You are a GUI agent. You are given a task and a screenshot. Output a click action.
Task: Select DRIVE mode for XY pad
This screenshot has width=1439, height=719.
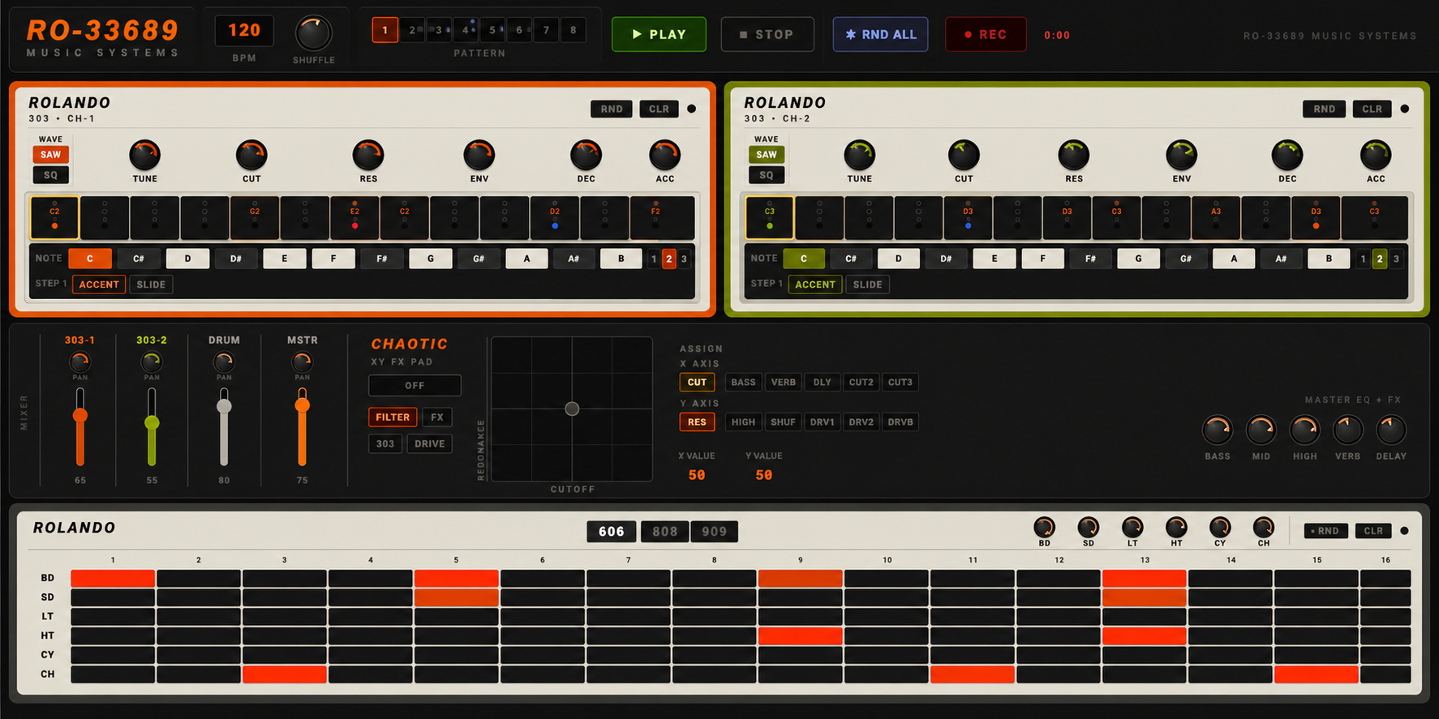click(x=430, y=444)
